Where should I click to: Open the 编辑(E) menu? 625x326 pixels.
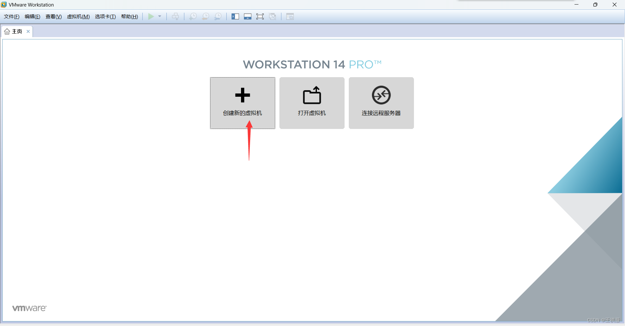(33, 17)
